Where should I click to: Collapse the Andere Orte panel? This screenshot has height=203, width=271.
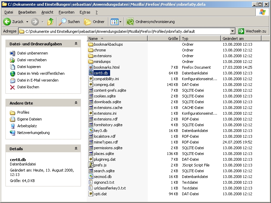tap(76, 103)
